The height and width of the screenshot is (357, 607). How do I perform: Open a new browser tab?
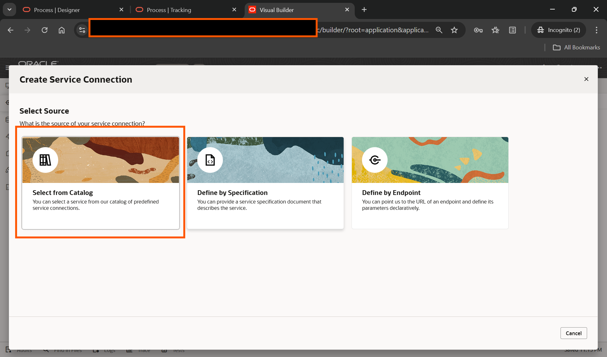pyautogui.click(x=364, y=10)
